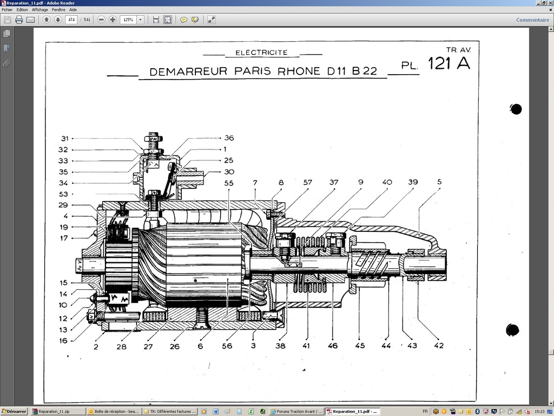Click the Démarrer start button
Image resolution: width=554 pixels, height=416 pixels.
point(14,412)
